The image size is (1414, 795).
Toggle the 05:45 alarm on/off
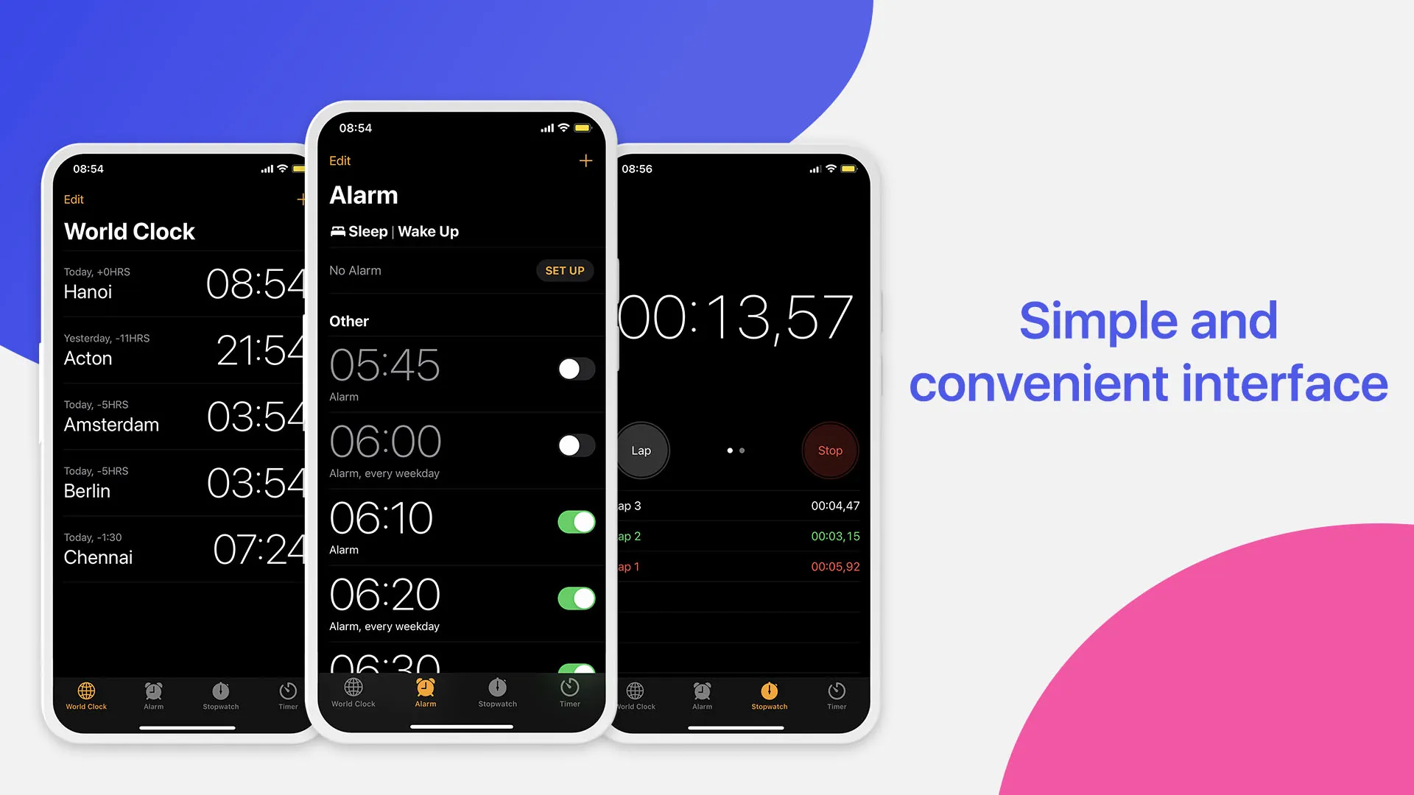click(575, 370)
